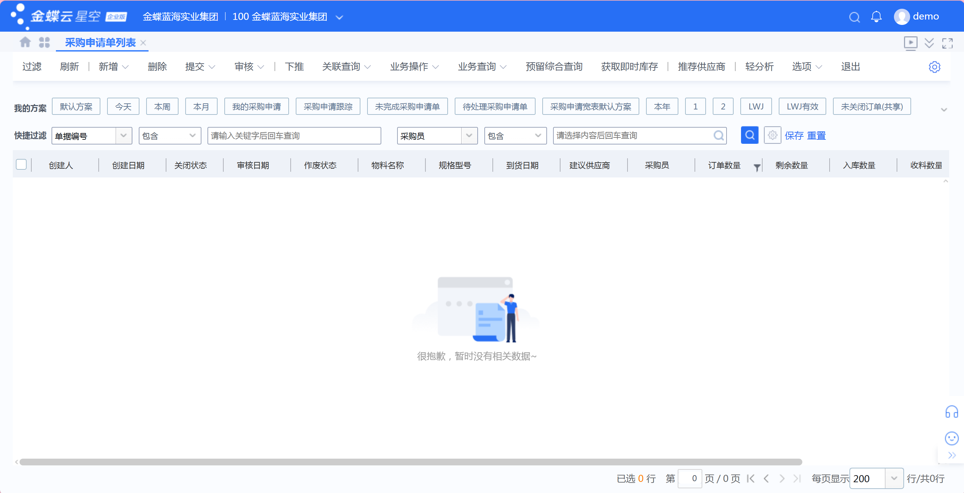The height and width of the screenshot is (493, 964).
Task: Open the 新增 dropdown
Action: click(114, 67)
